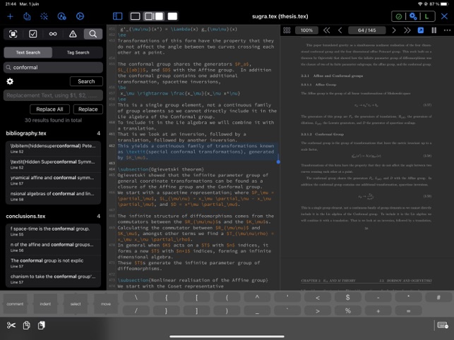Switch to editor-only layout
The image size is (454, 340).
(x=136, y=16)
